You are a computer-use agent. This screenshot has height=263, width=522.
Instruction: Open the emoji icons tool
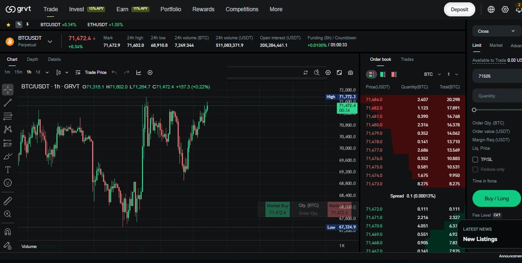(7, 183)
